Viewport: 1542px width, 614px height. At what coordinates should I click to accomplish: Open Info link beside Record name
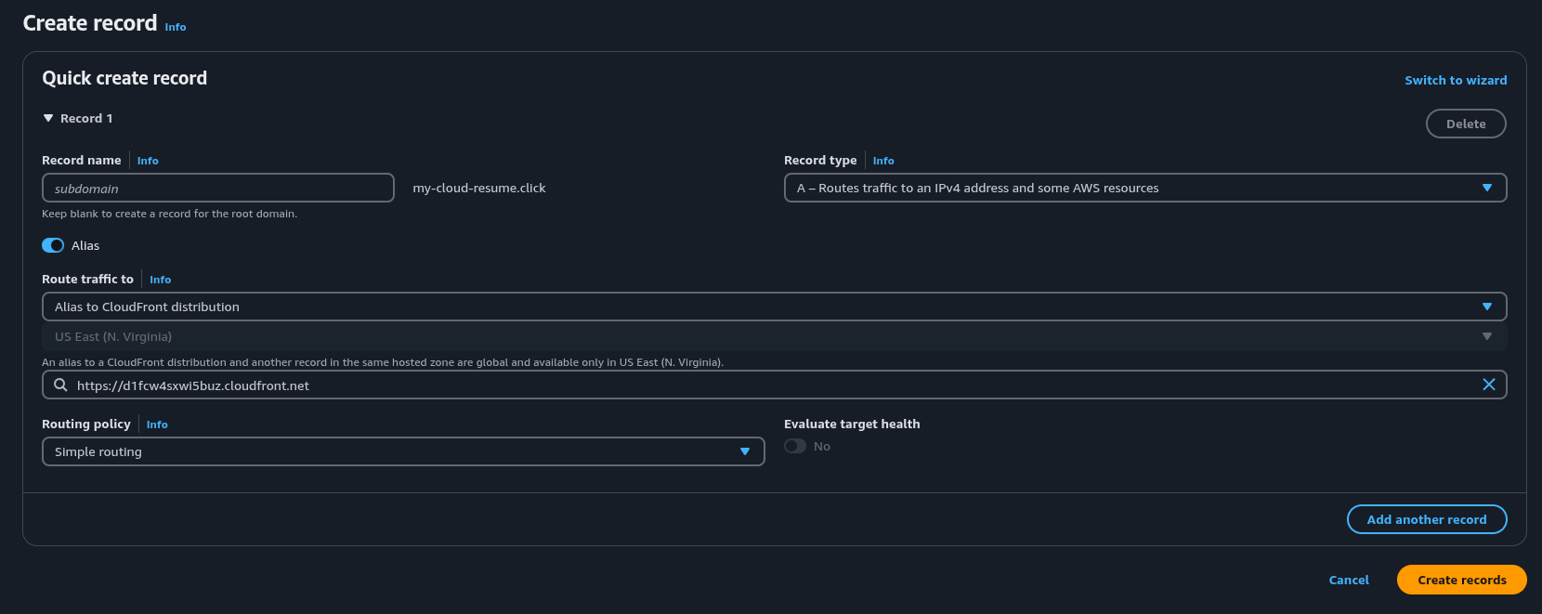click(148, 161)
